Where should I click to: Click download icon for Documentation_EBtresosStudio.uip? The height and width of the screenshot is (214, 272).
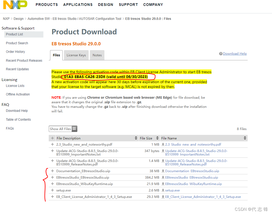[x=163, y=171]
